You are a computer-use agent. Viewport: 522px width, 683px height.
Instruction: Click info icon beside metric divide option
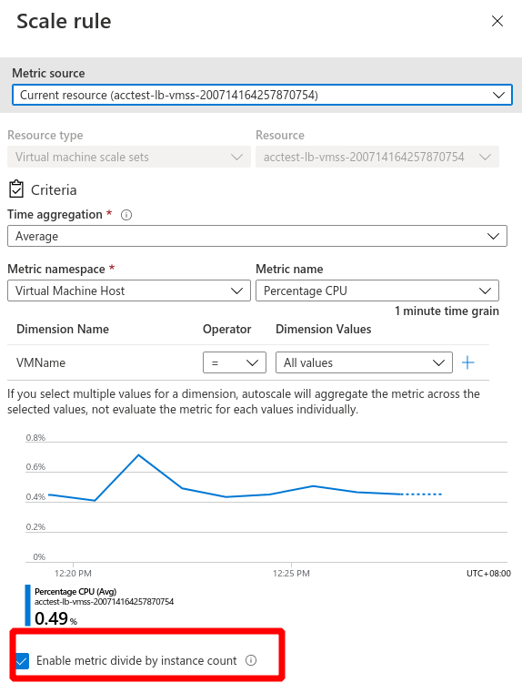[x=251, y=660]
